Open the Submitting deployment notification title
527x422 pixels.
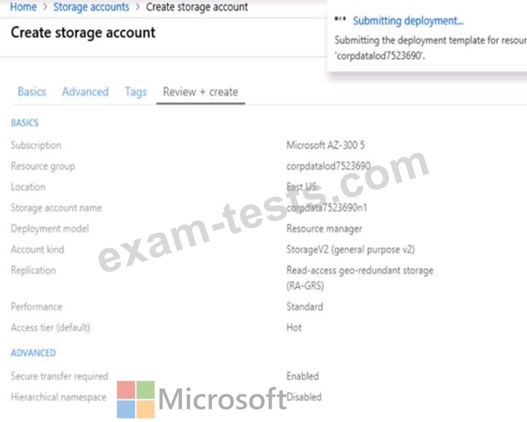pos(408,21)
